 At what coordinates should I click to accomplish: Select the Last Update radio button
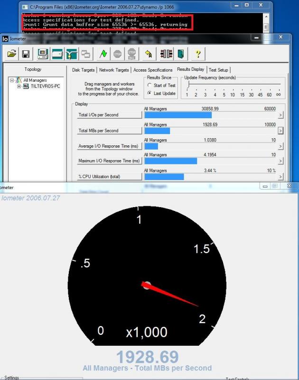point(149,93)
